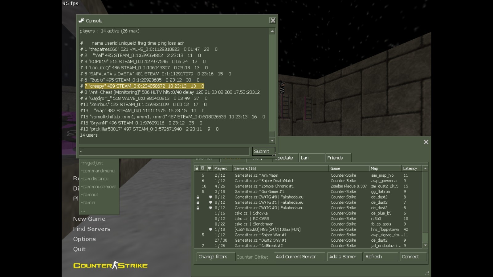The height and width of the screenshot is (277, 493).
Task: Select the csko.cz | Slenderman server
Action: [x=308, y=224]
